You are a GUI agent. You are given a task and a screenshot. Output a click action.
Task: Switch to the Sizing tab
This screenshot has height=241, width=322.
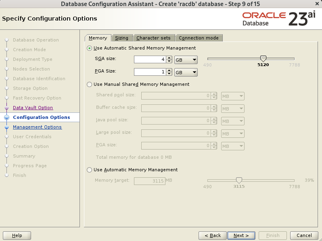click(121, 38)
